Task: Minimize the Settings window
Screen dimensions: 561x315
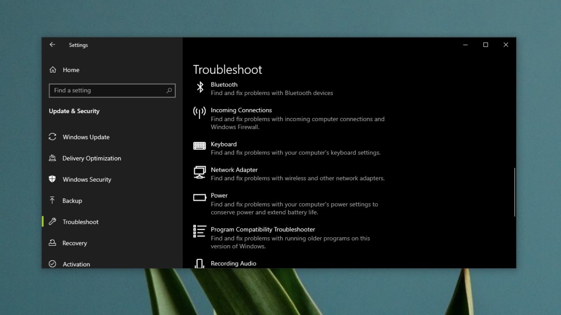Action: pyautogui.click(x=466, y=45)
